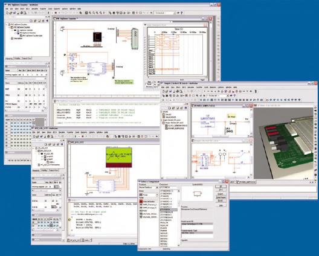Switch to the Visibility tab in design toolbox
The height and width of the screenshot is (256, 319).
[x=17, y=59]
